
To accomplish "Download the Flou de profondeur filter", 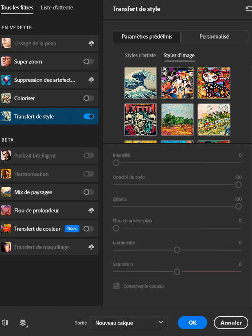I will [x=91, y=210].
